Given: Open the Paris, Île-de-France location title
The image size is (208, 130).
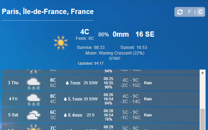Looking at the screenshot, I should tap(48, 12).
